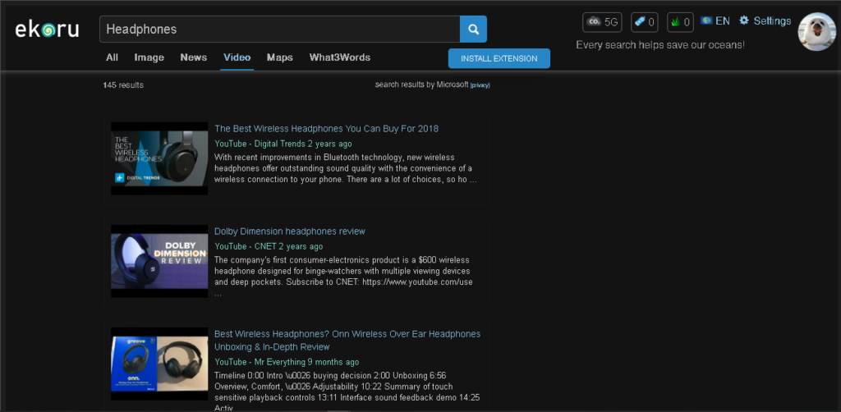Image resolution: width=841 pixels, height=412 pixels.
Task: Open the EN language selector
Action: (715, 21)
